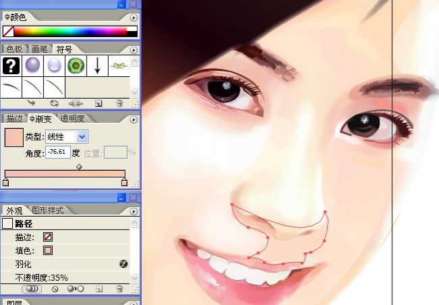Click the left gradient color stop
The height and width of the screenshot is (305, 439).
click(x=6, y=182)
